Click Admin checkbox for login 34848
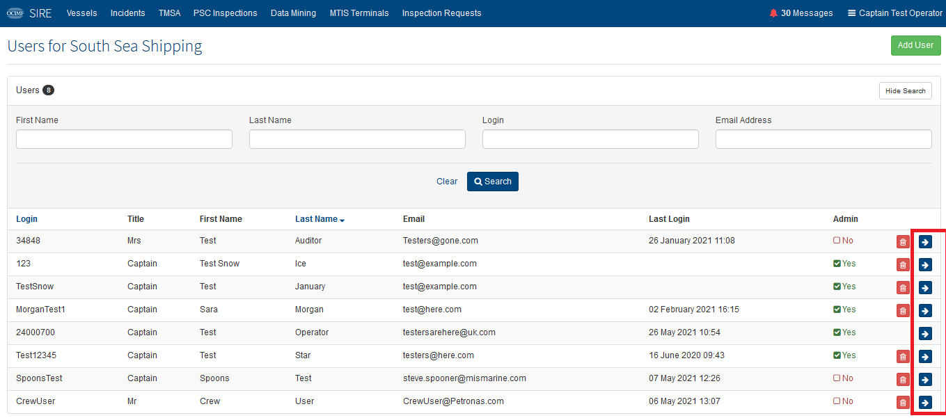 point(837,241)
